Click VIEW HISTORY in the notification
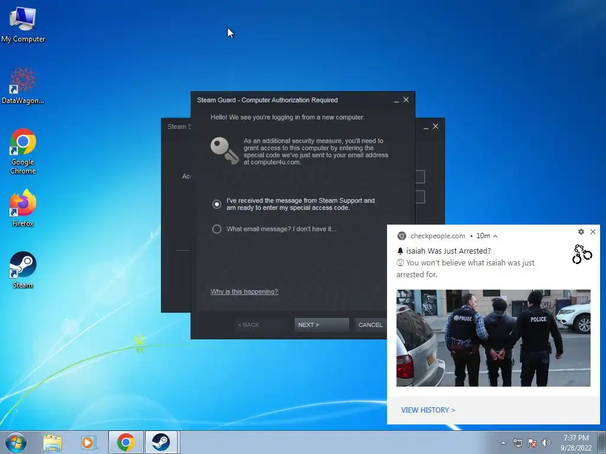The height and width of the screenshot is (454, 606). pos(428,410)
